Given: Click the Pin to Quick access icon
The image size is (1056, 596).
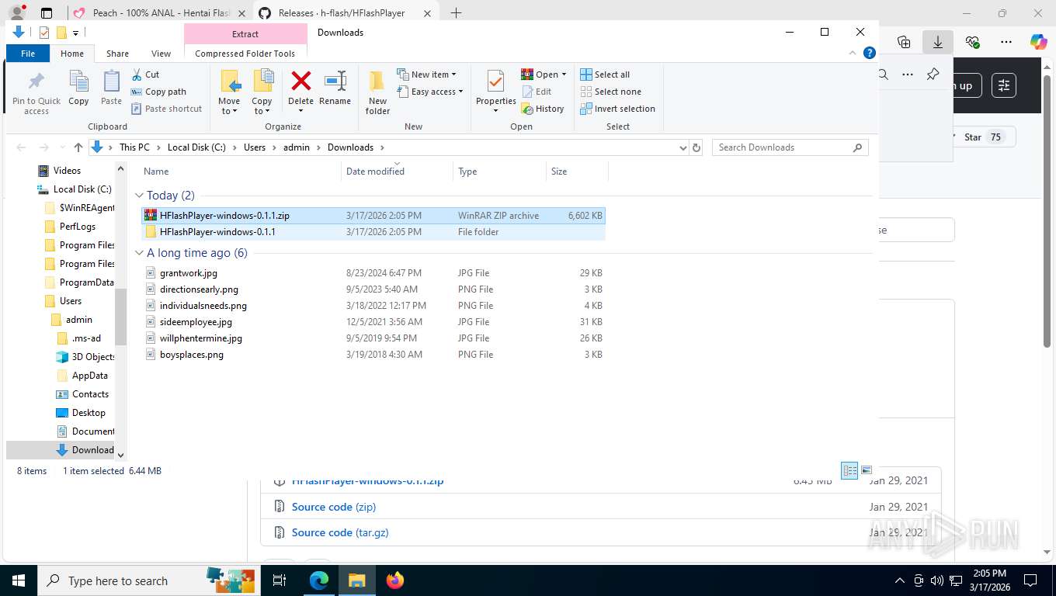Looking at the screenshot, I should click(36, 81).
